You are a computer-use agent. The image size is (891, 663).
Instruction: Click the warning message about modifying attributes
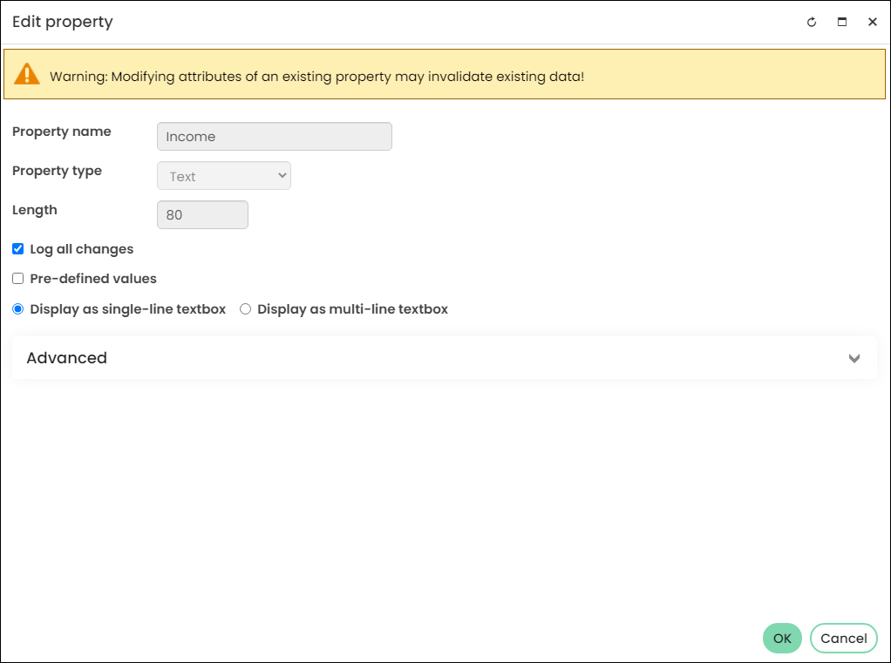click(x=317, y=77)
